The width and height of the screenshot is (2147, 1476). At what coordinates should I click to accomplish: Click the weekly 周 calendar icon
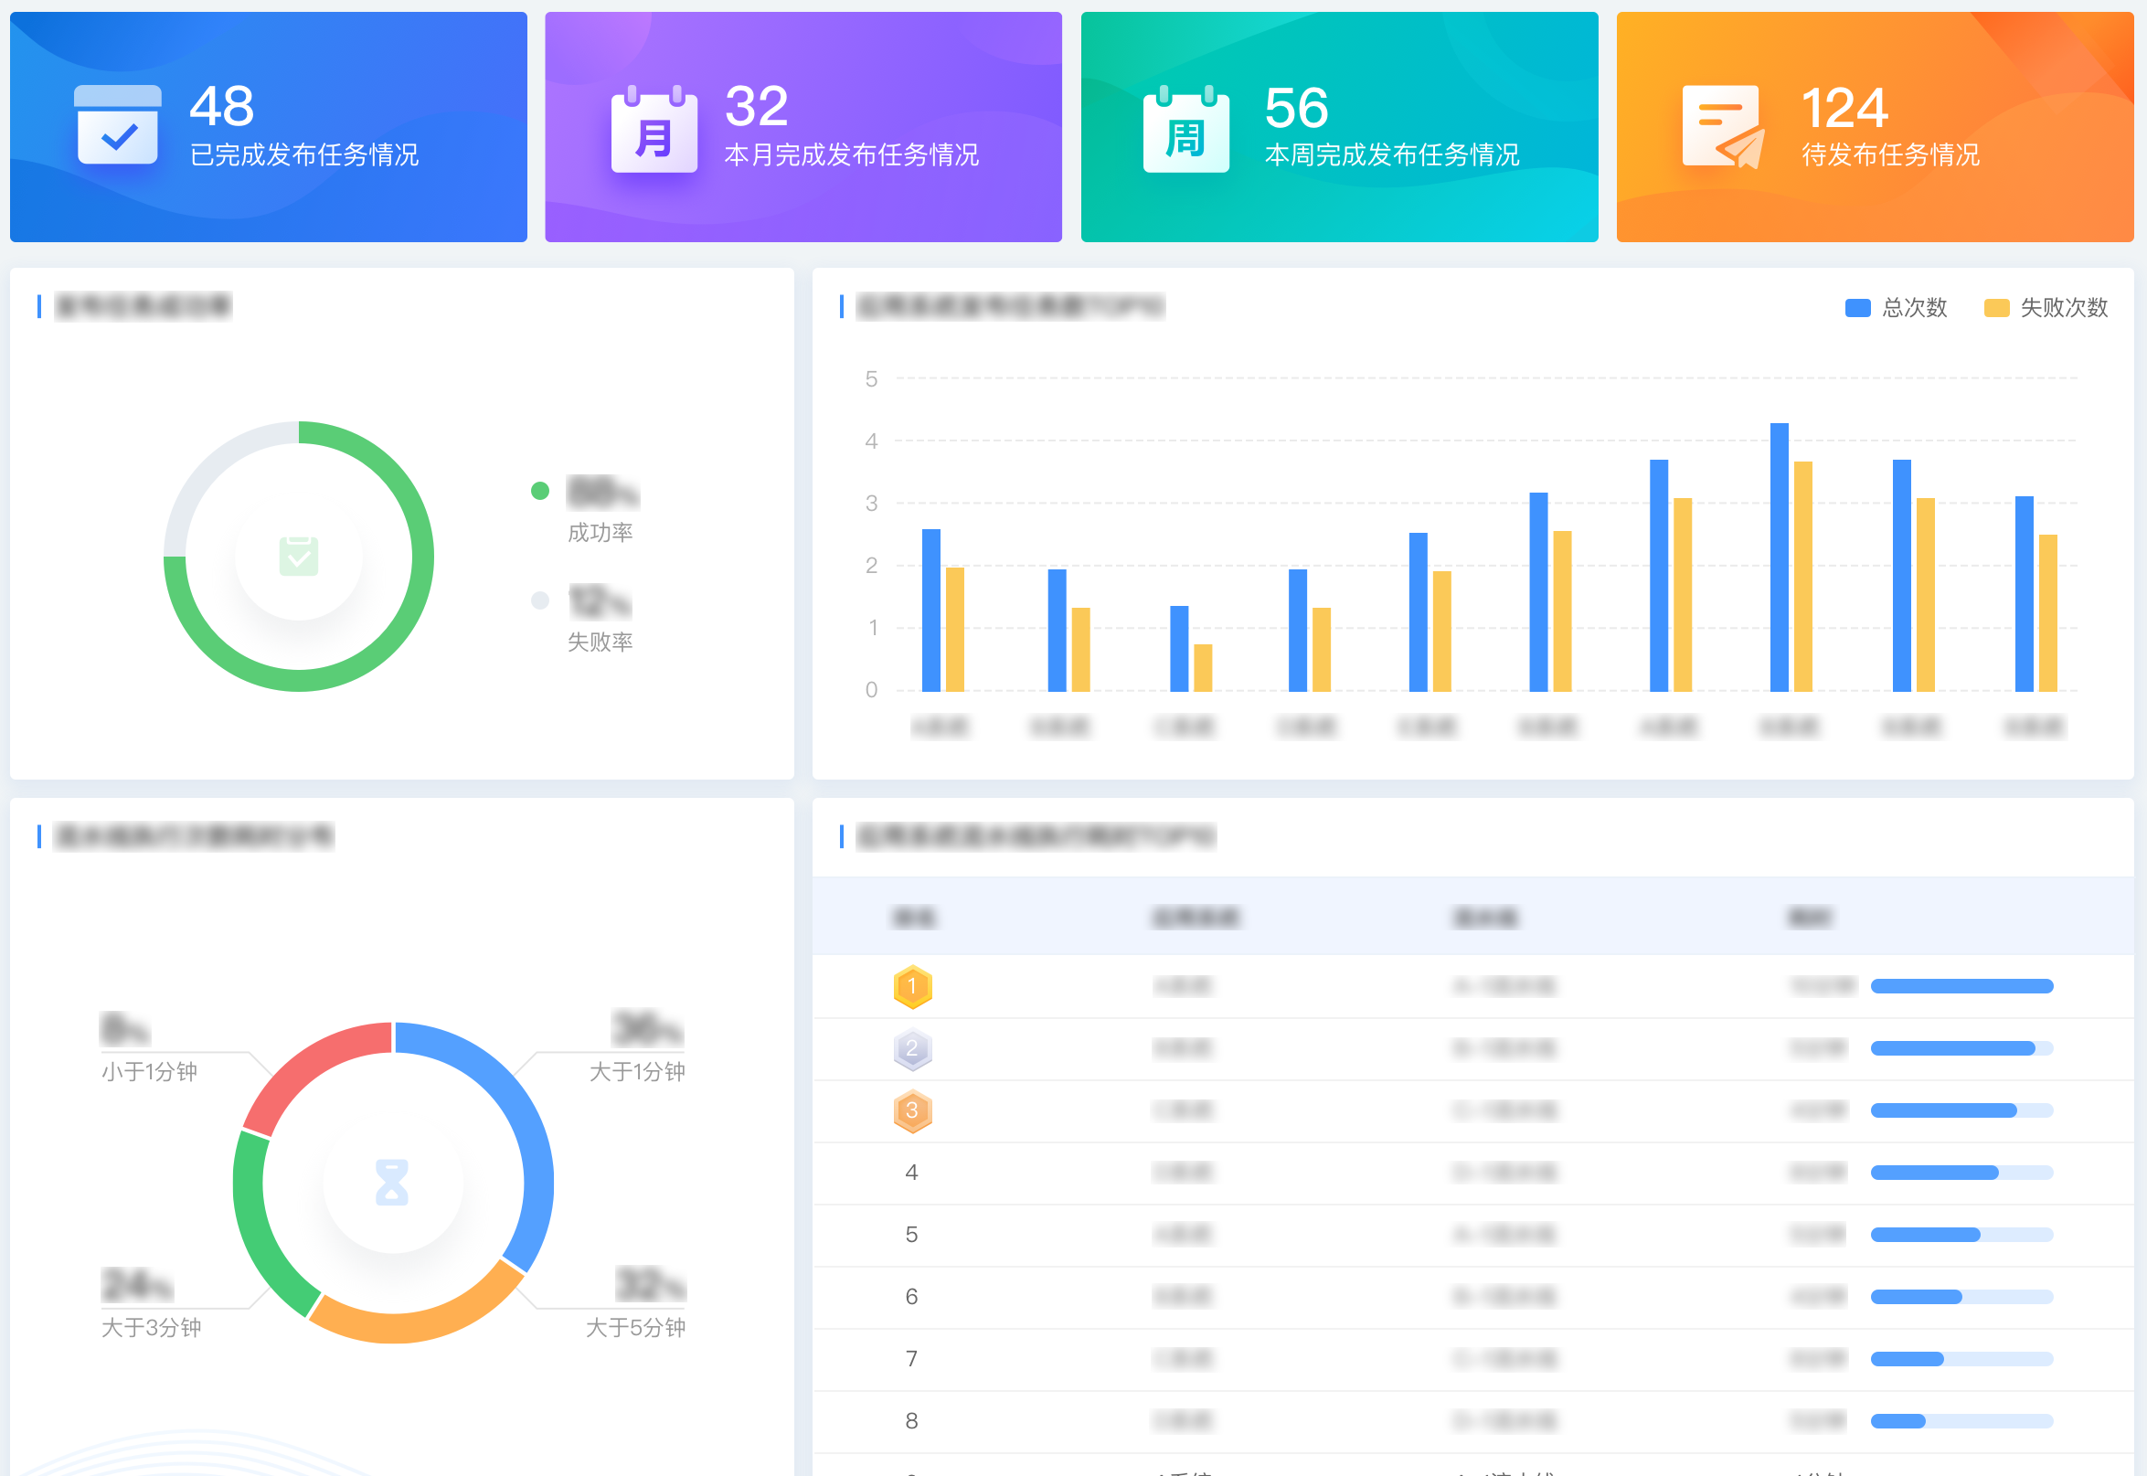[1185, 130]
